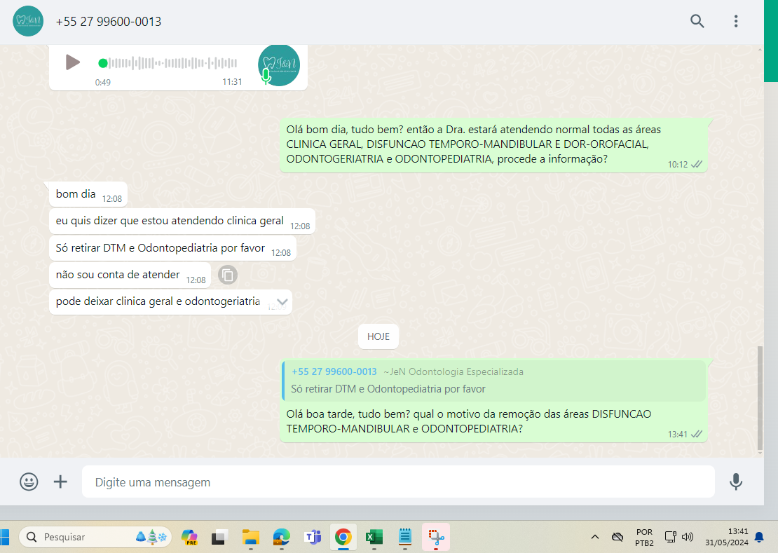Play the 0:49 voice message
Screen dimensions: 778x553
(72, 62)
